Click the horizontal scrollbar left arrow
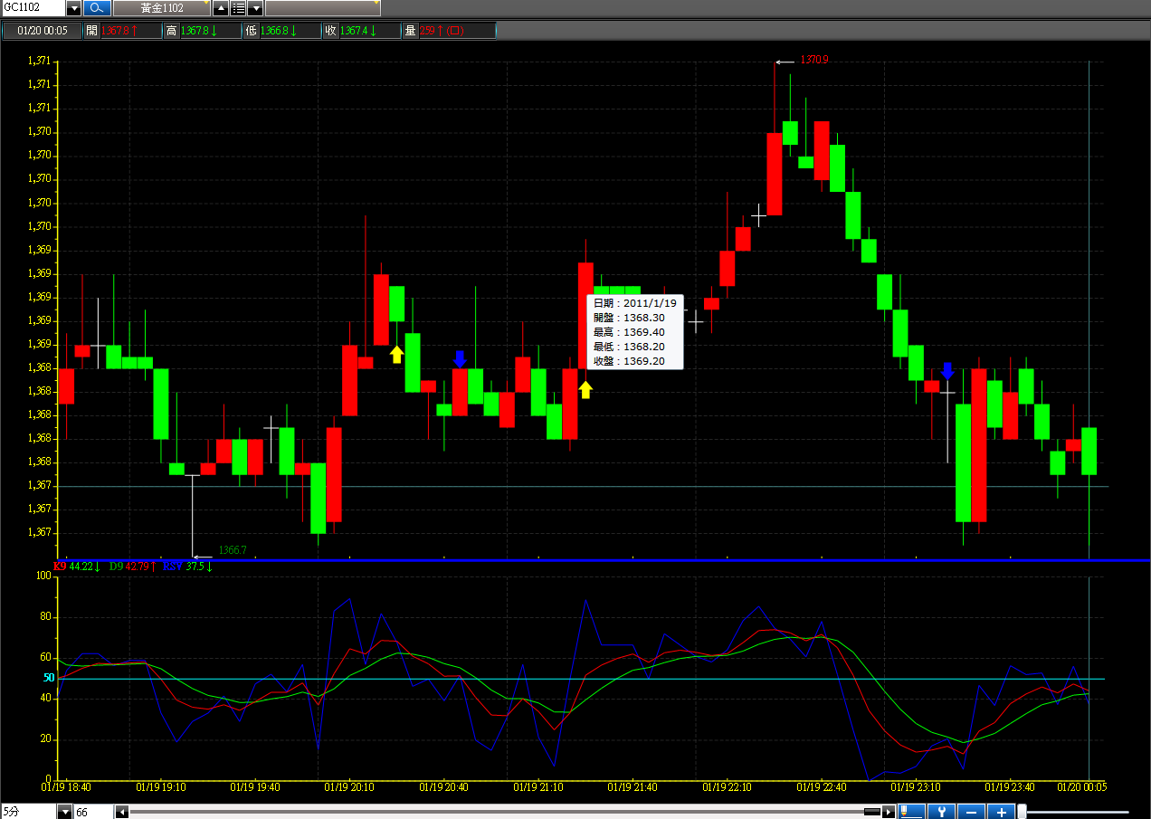This screenshot has height=819, width=1151. tap(122, 812)
